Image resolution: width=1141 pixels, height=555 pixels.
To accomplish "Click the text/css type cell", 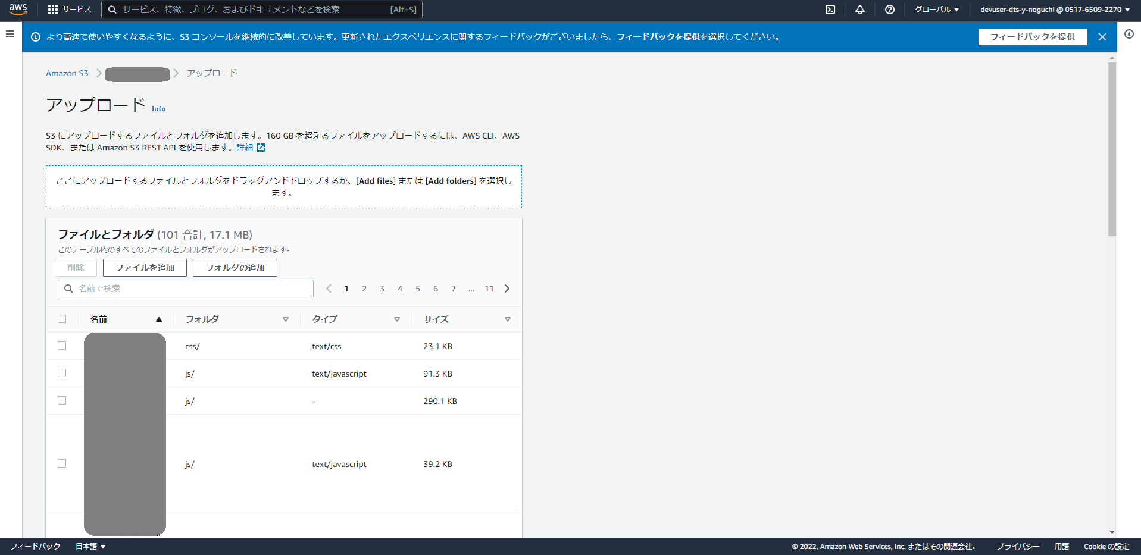I will [327, 346].
